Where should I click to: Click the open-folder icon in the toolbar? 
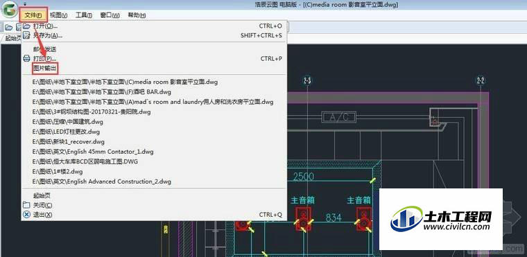coord(9,28)
